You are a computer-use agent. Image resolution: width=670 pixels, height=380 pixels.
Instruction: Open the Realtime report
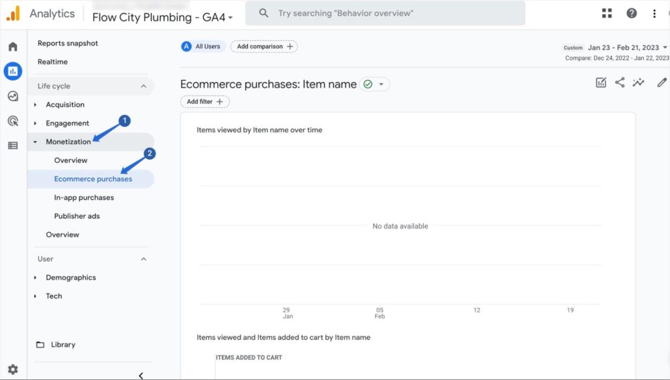[x=53, y=62]
